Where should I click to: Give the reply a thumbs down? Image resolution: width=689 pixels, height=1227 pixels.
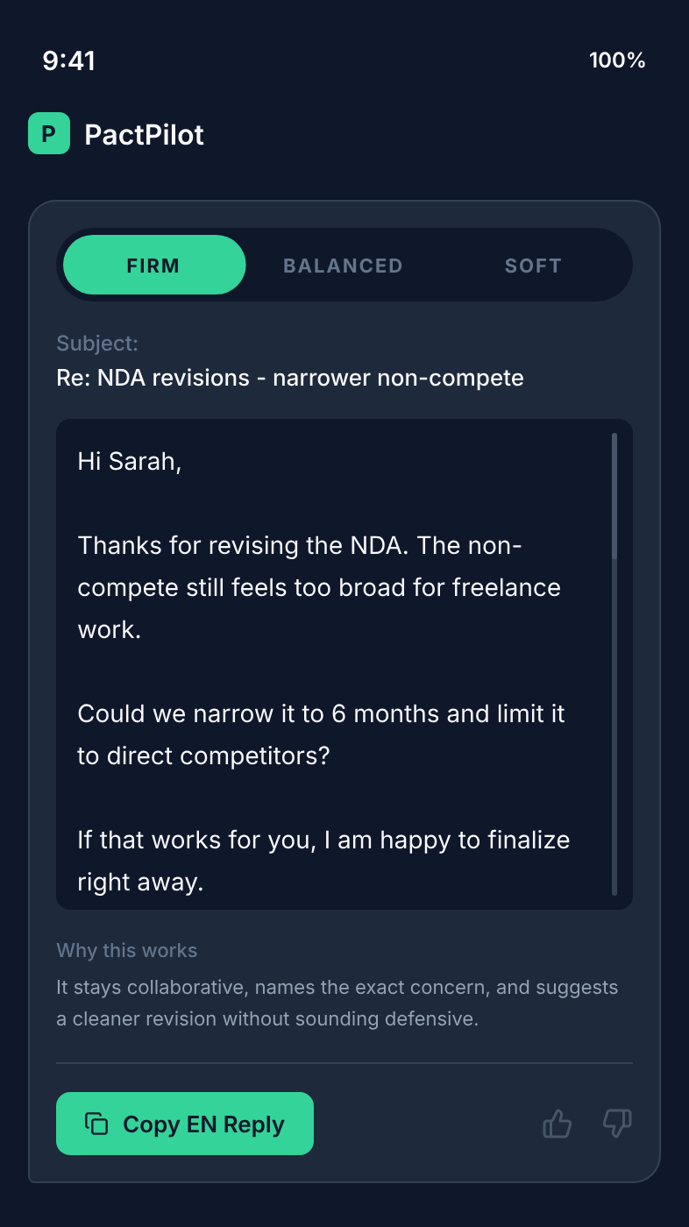coord(616,1123)
